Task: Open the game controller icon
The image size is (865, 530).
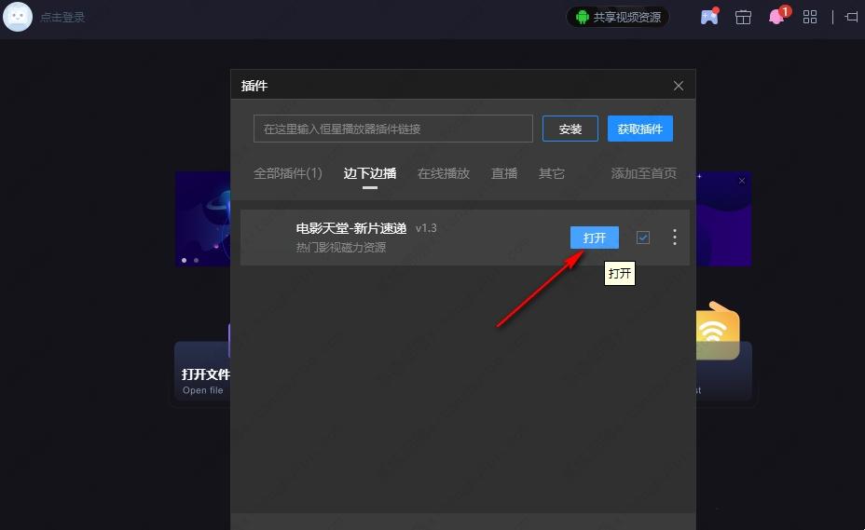Action: (x=709, y=17)
